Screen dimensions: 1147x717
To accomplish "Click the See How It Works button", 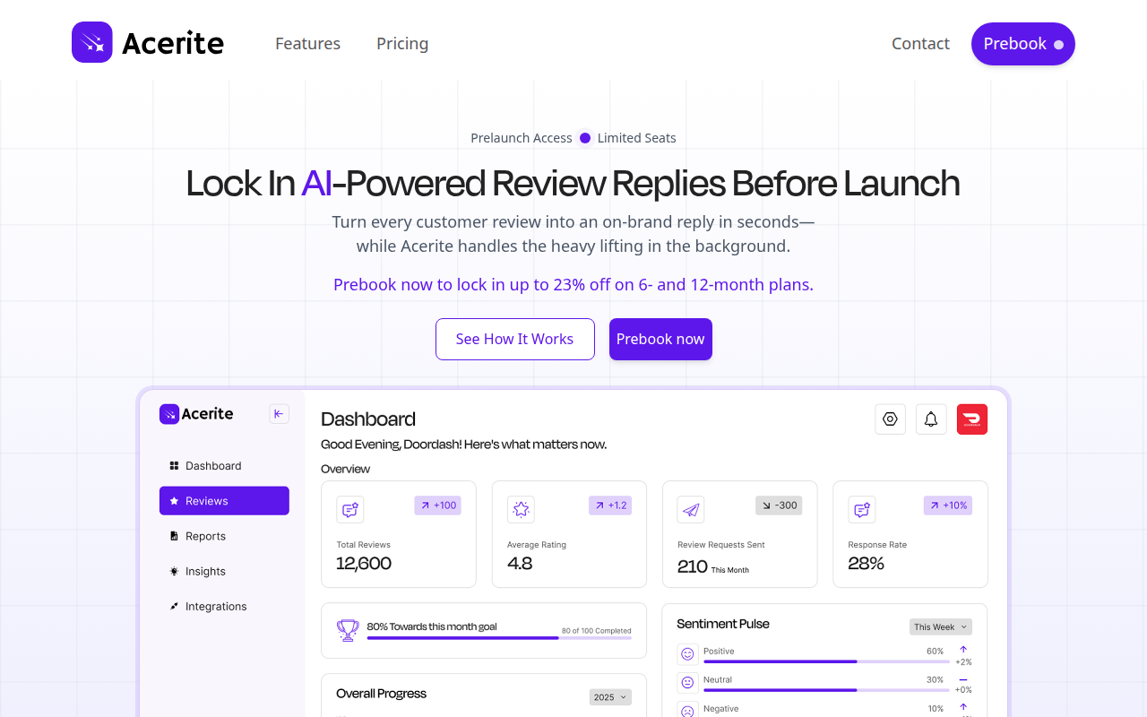I will point(515,339).
